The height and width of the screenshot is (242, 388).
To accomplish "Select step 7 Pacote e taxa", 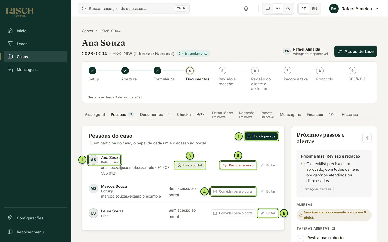I will (287, 71).
